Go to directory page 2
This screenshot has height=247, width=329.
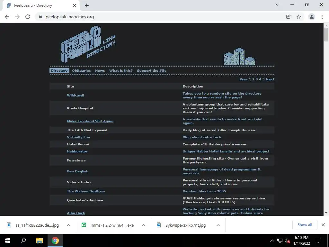pyautogui.click(x=253, y=79)
